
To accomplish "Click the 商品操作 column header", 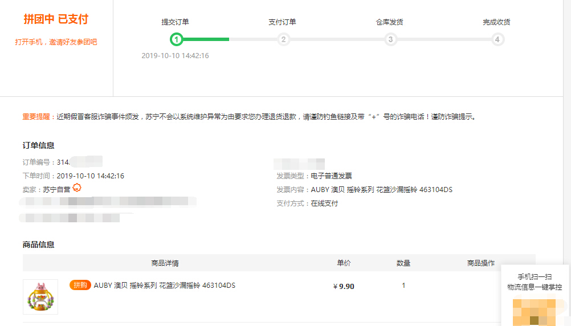I will click(x=481, y=263).
